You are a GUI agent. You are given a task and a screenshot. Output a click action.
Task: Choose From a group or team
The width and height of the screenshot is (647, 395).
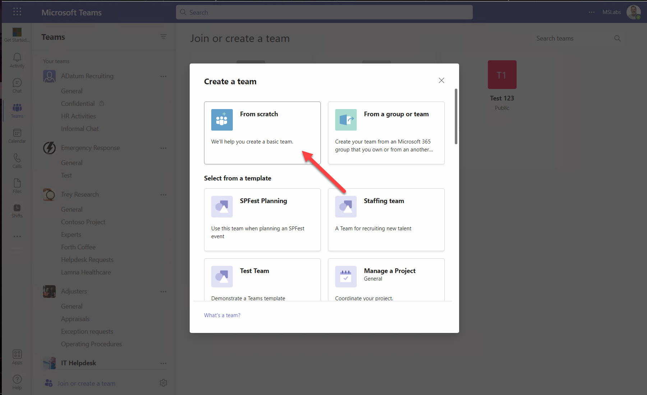tap(386, 133)
